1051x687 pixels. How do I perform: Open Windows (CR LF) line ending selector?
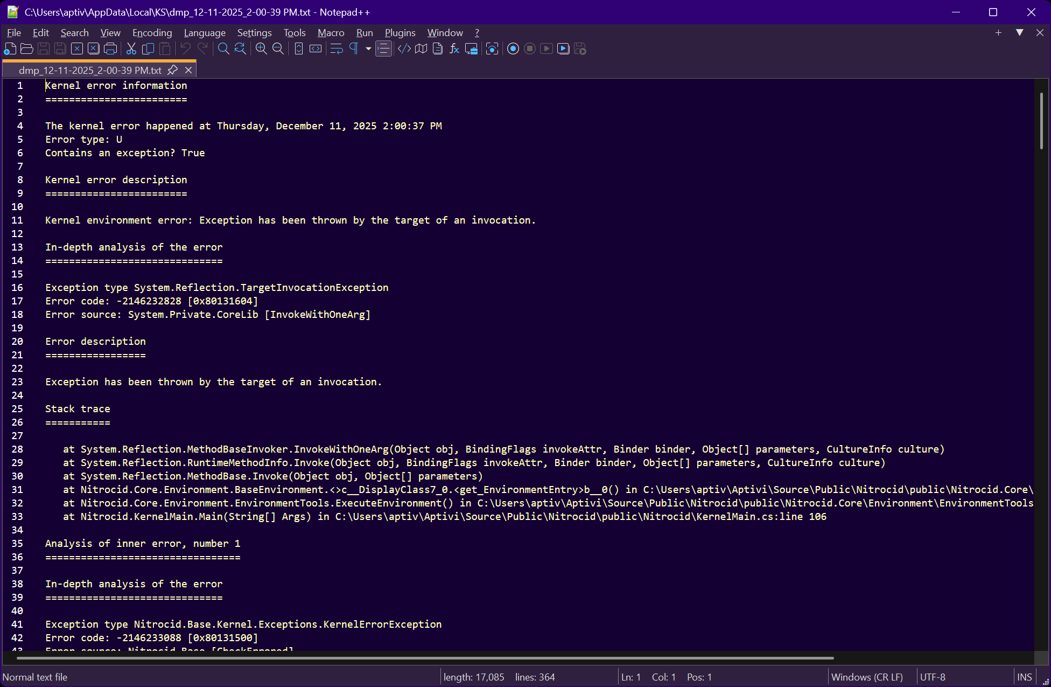(867, 677)
